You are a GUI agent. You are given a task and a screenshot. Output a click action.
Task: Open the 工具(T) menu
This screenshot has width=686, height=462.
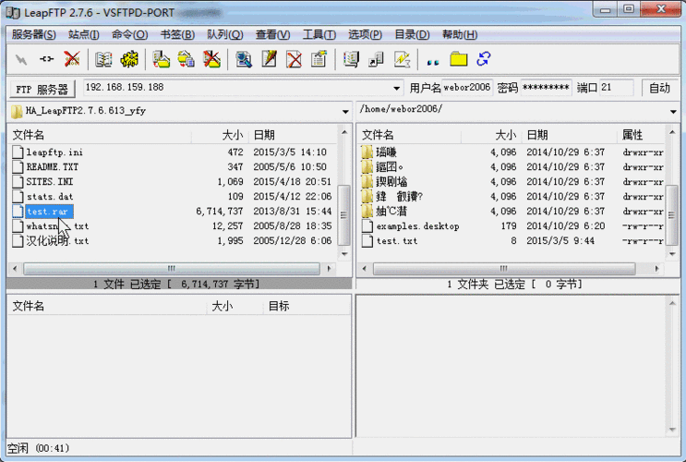click(x=319, y=34)
